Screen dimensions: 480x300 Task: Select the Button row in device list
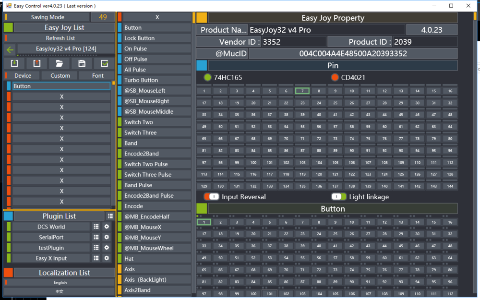(61, 86)
